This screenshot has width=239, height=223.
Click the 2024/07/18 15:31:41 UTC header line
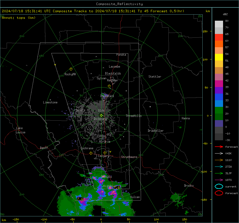point(93,11)
